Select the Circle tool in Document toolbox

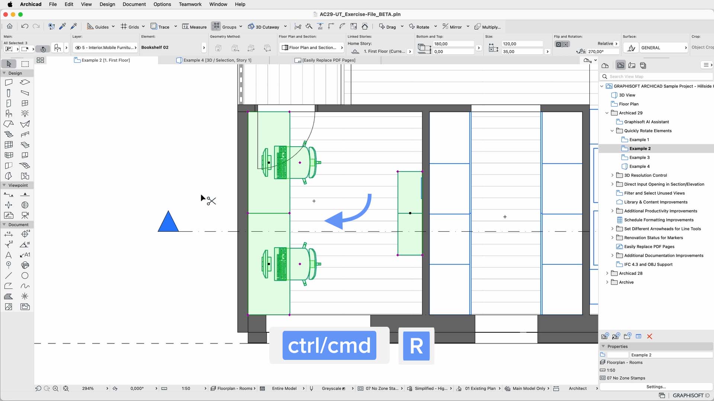click(x=25, y=276)
